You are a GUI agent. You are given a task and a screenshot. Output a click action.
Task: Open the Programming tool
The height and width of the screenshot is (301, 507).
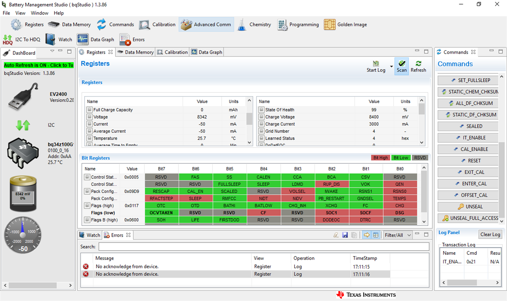click(298, 25)
